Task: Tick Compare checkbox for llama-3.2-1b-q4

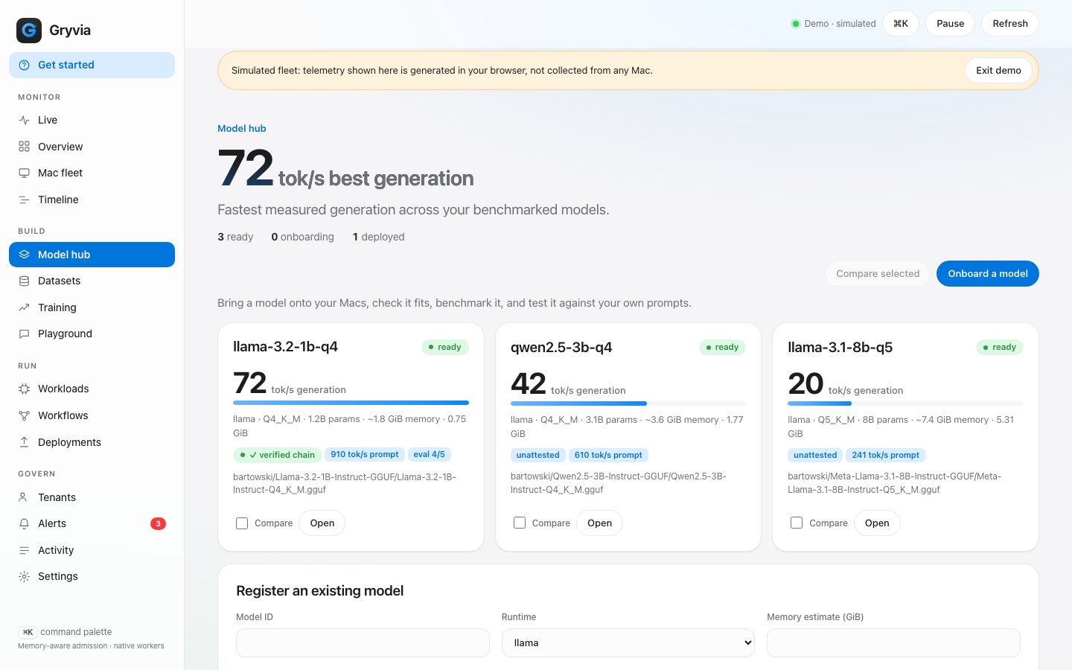Action: [242, 523]
